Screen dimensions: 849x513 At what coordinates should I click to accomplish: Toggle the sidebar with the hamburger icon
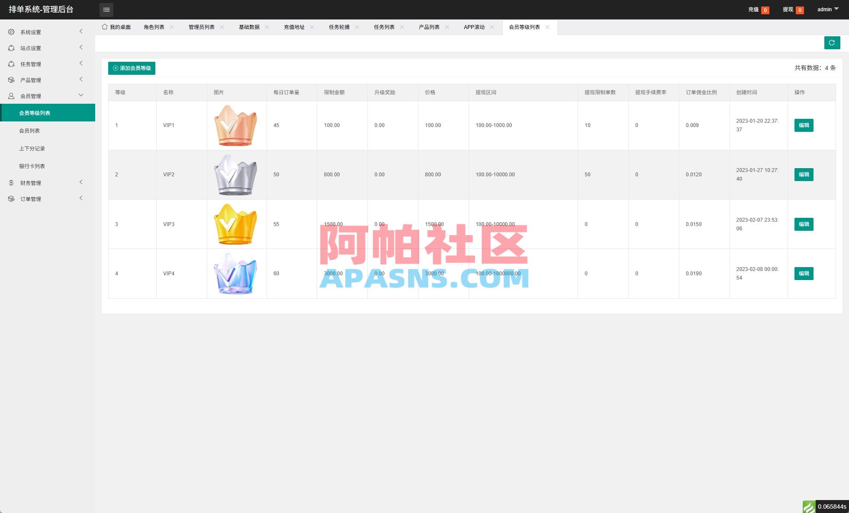tap(106, 10)
